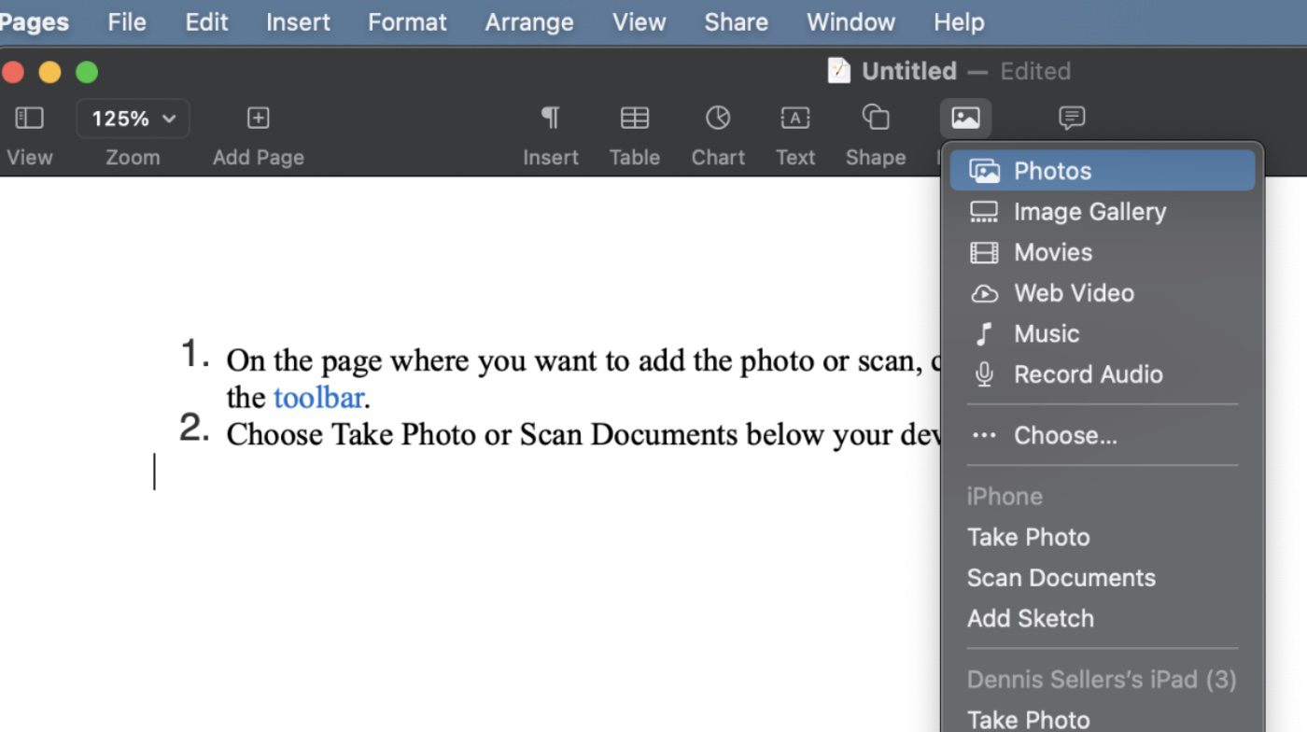The height and width of the screenshot is (732, 1307).
Task: Insert a Table from the toolbar
Action: tap(635, 119)
